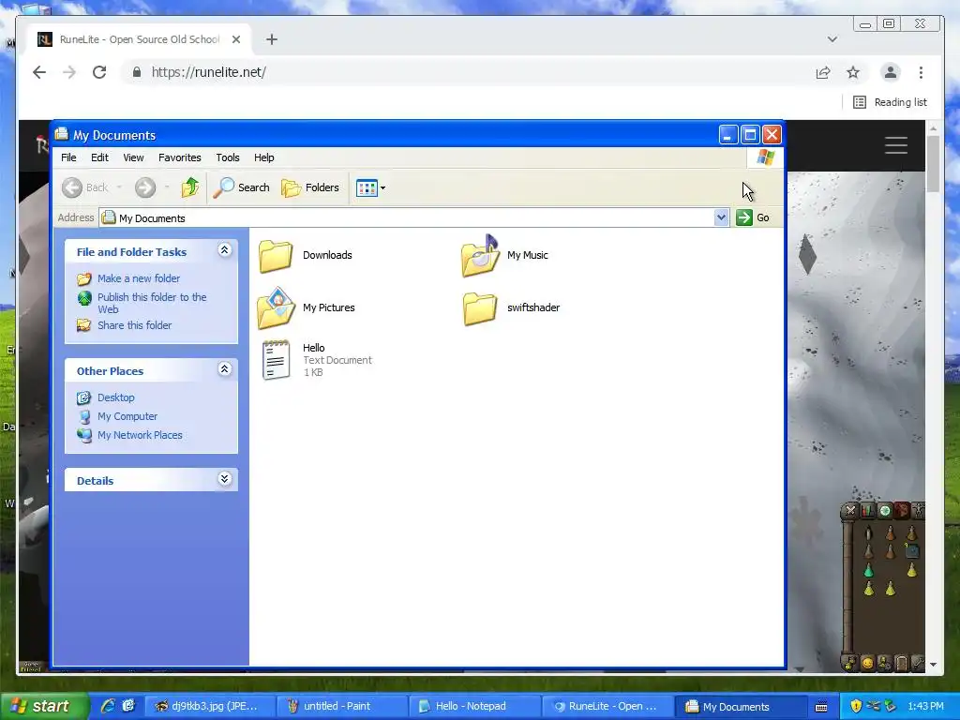Launch Internet Explorer from Quick Launch
The image size is (960, 720).
pyautogui.click(x=109, y=706)
